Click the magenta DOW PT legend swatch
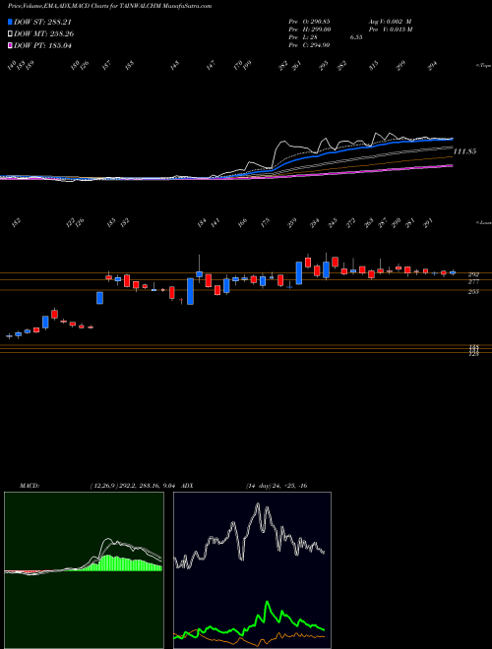Image resolution: width=492 pixels, height=649 pixels. 10,45
